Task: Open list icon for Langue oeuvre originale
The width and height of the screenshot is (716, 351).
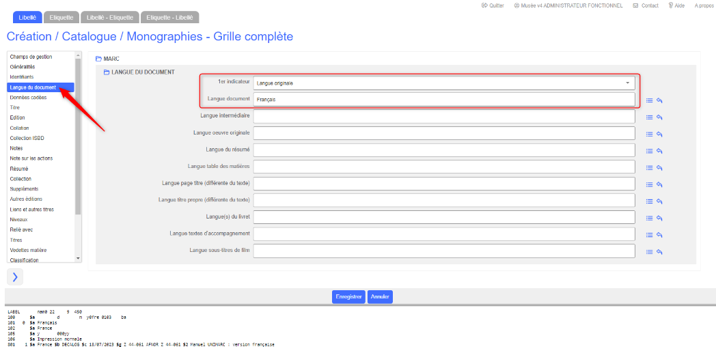Action: (650, 134)
